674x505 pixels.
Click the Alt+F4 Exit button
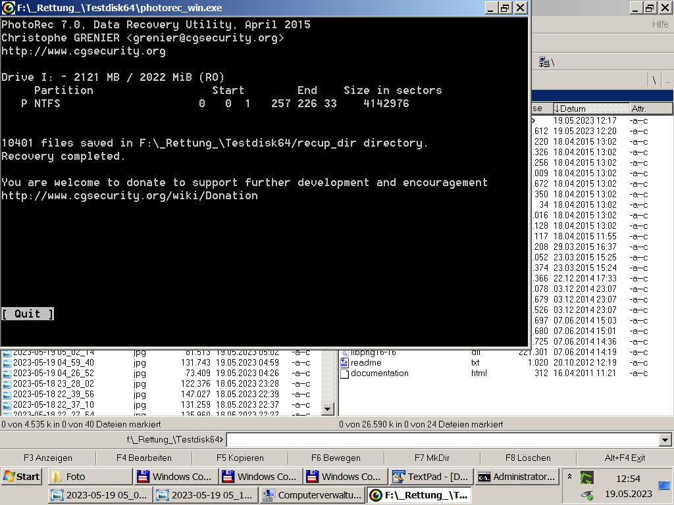click(625, 458)
